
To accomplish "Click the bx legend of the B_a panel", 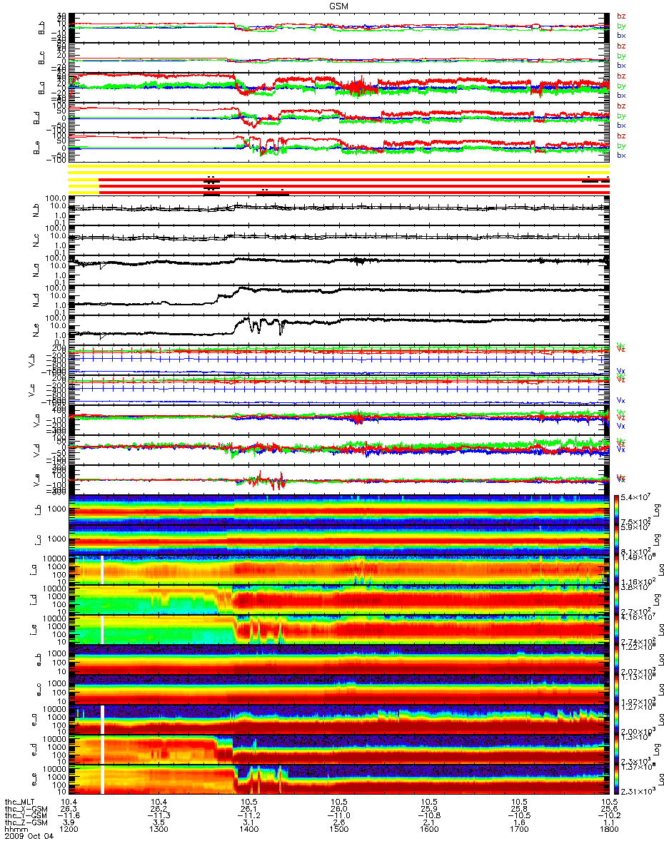I will [621, 95].
